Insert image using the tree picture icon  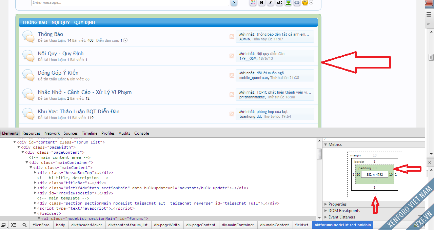tap(288, 3)
